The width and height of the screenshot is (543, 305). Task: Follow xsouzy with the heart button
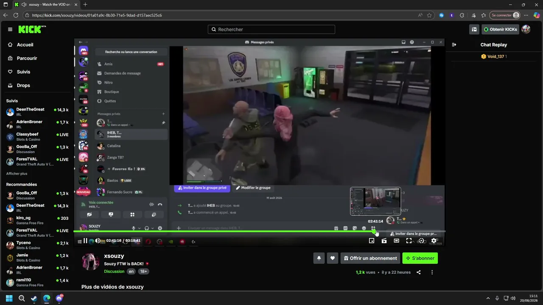333,258
